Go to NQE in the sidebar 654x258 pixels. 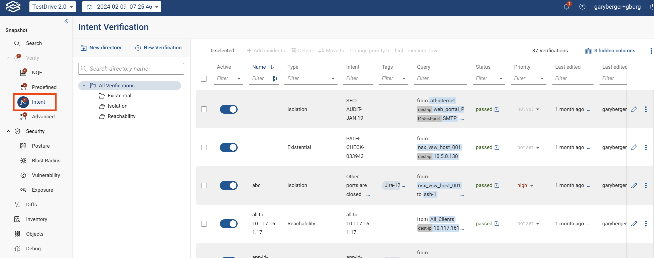(x=37, y=73)
